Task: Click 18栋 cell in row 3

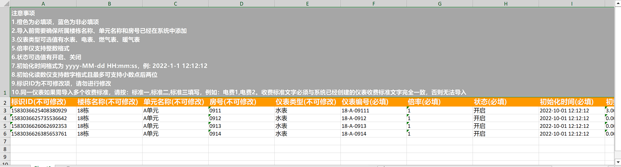Action: tap(109, 111)
